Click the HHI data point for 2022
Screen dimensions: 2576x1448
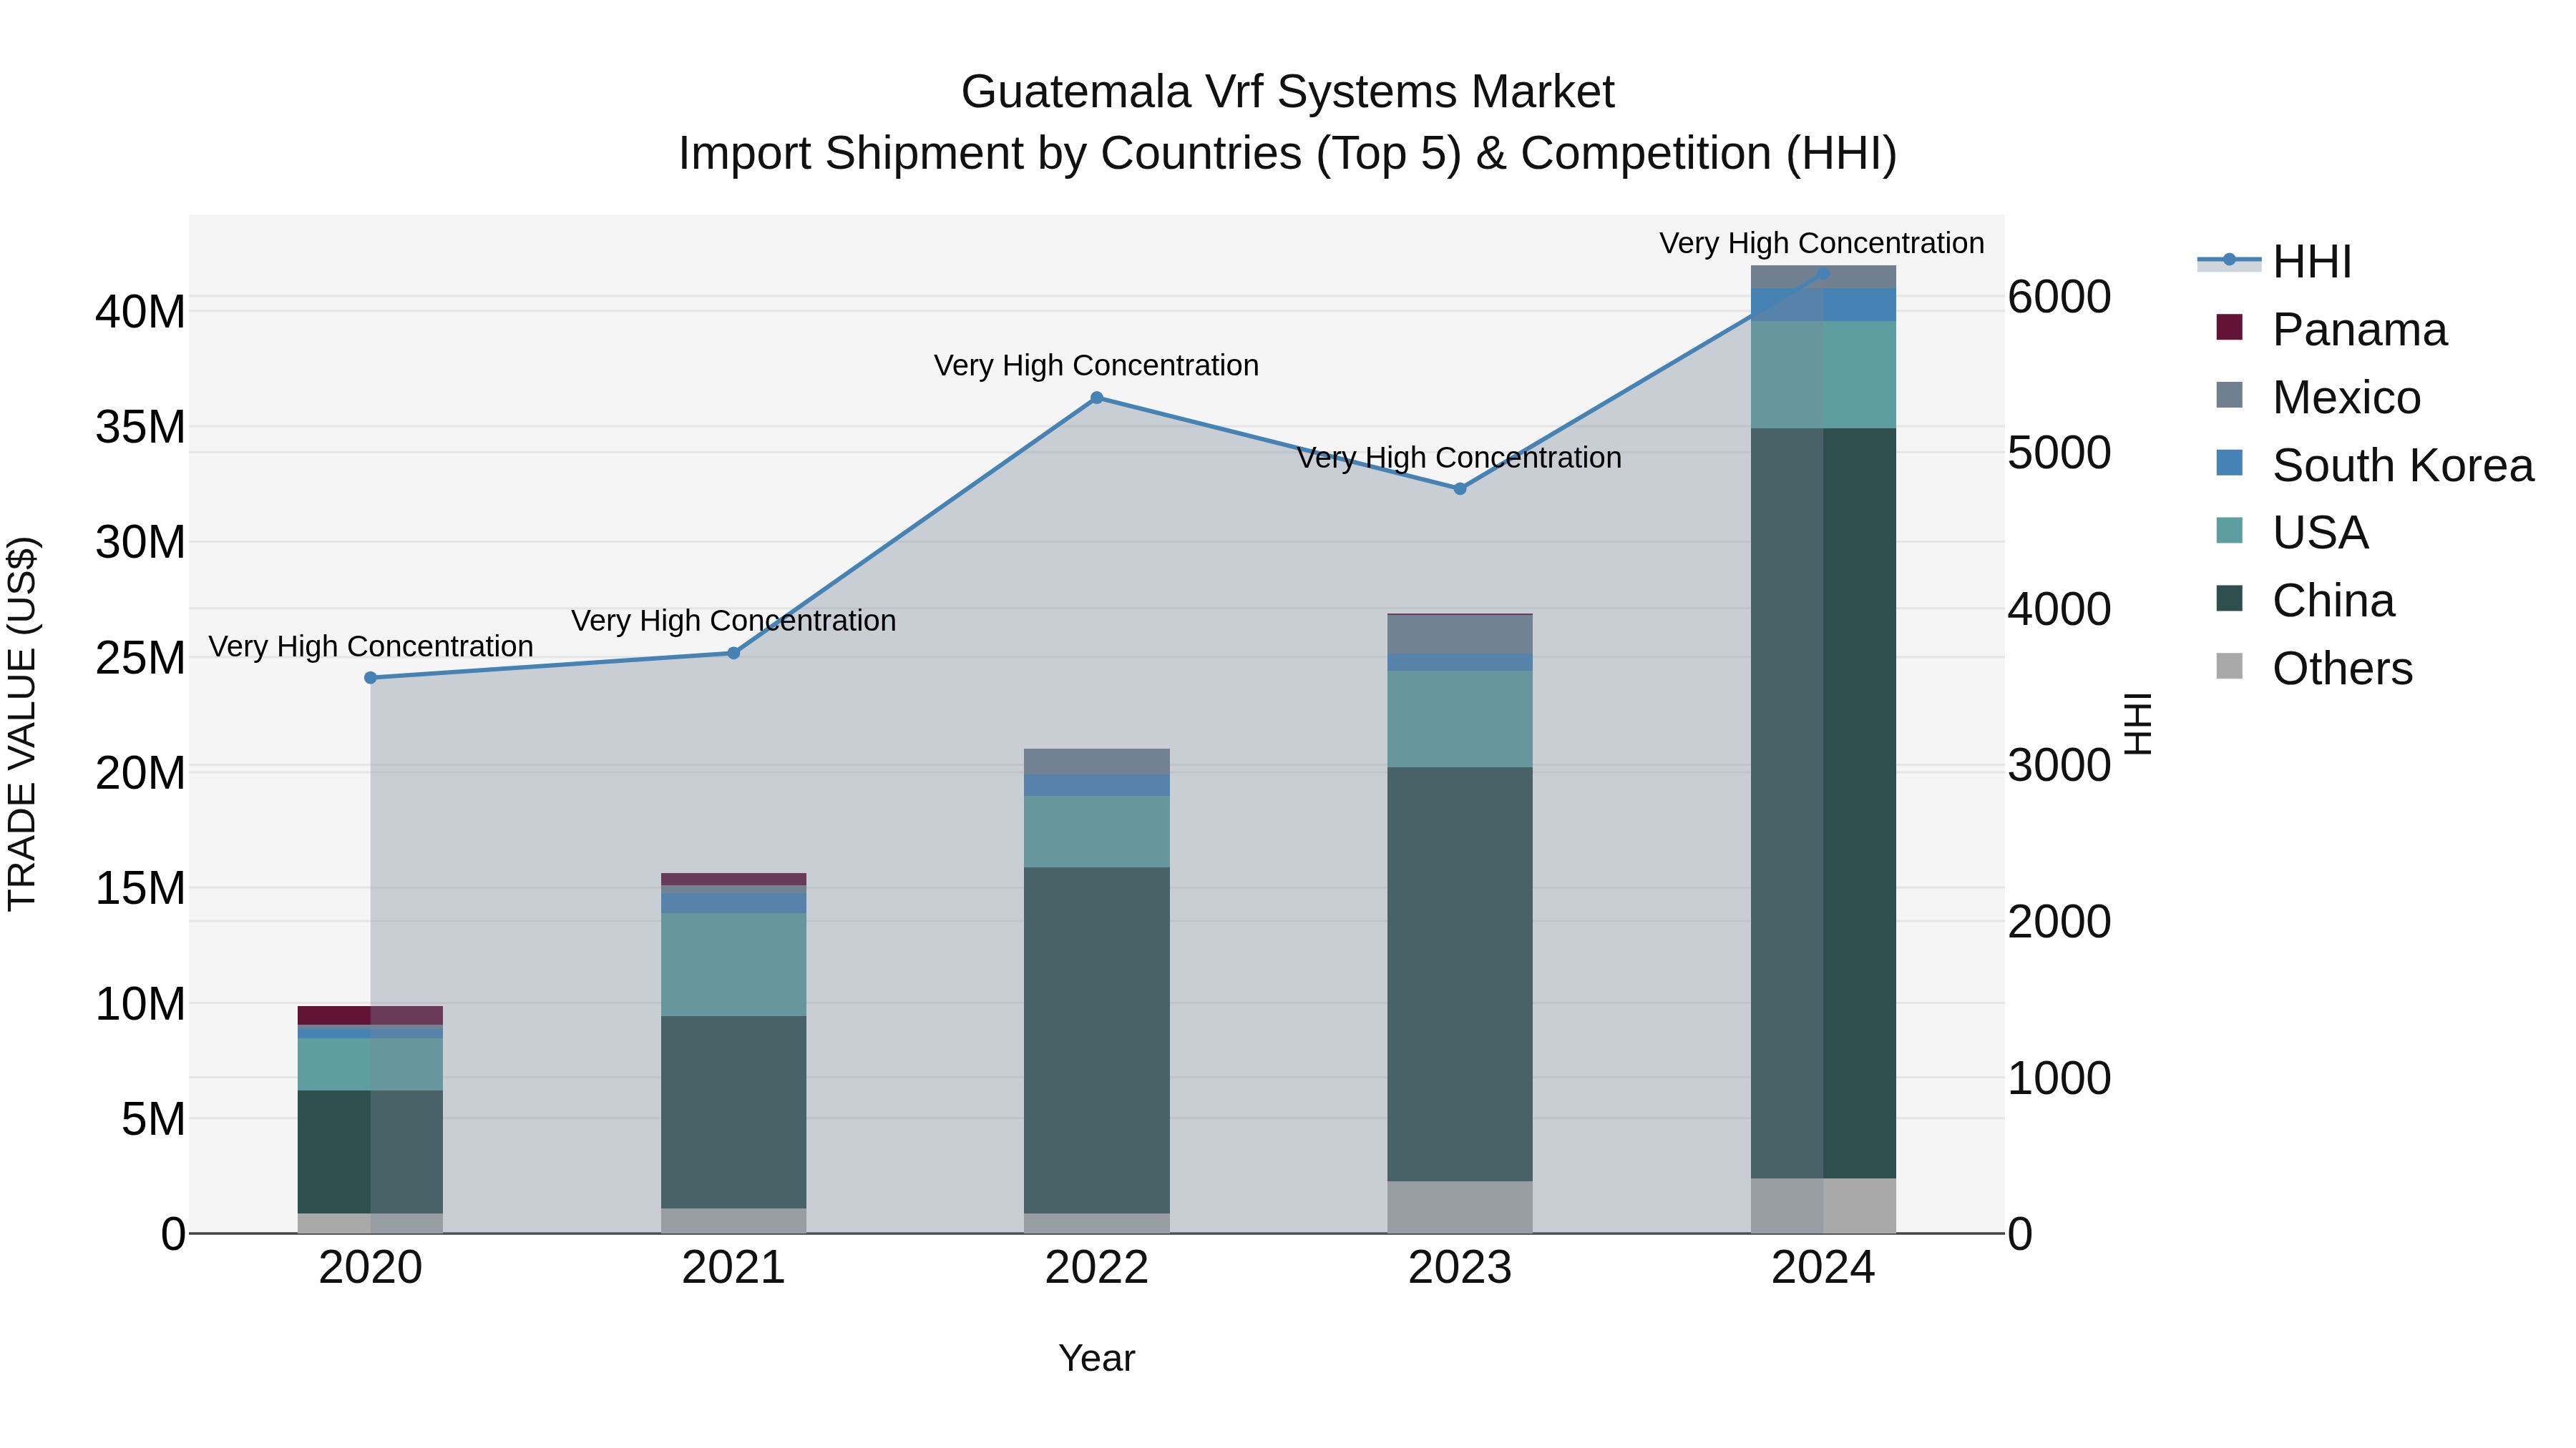click(1097, 398)
